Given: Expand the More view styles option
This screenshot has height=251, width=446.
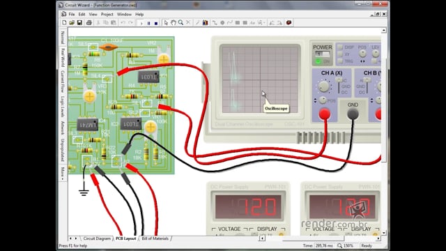Looking at the screenshot, I should [63, 173].
